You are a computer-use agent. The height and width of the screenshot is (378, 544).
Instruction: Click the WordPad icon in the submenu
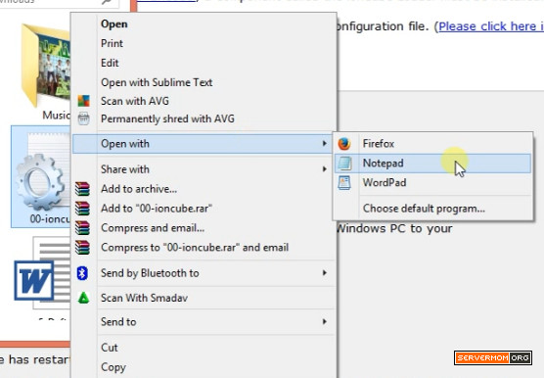(x=344, y=182)
